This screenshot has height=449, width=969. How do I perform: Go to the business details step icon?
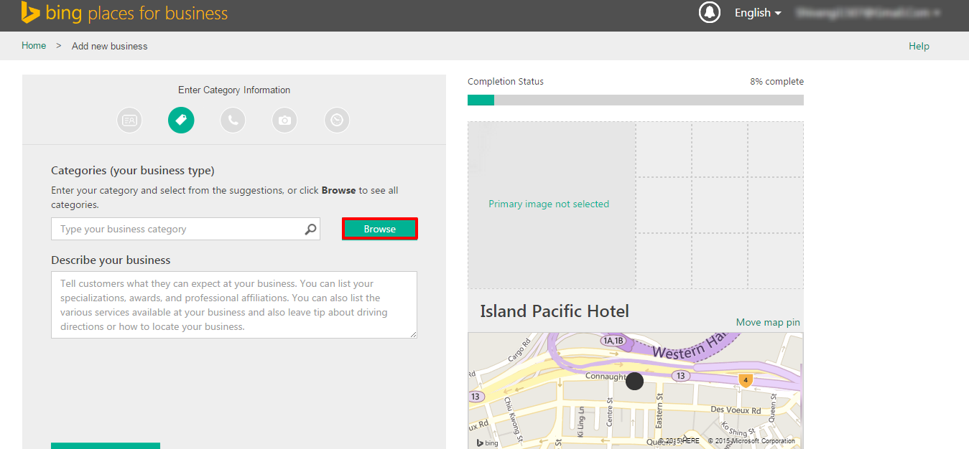(x=129, y=120)
